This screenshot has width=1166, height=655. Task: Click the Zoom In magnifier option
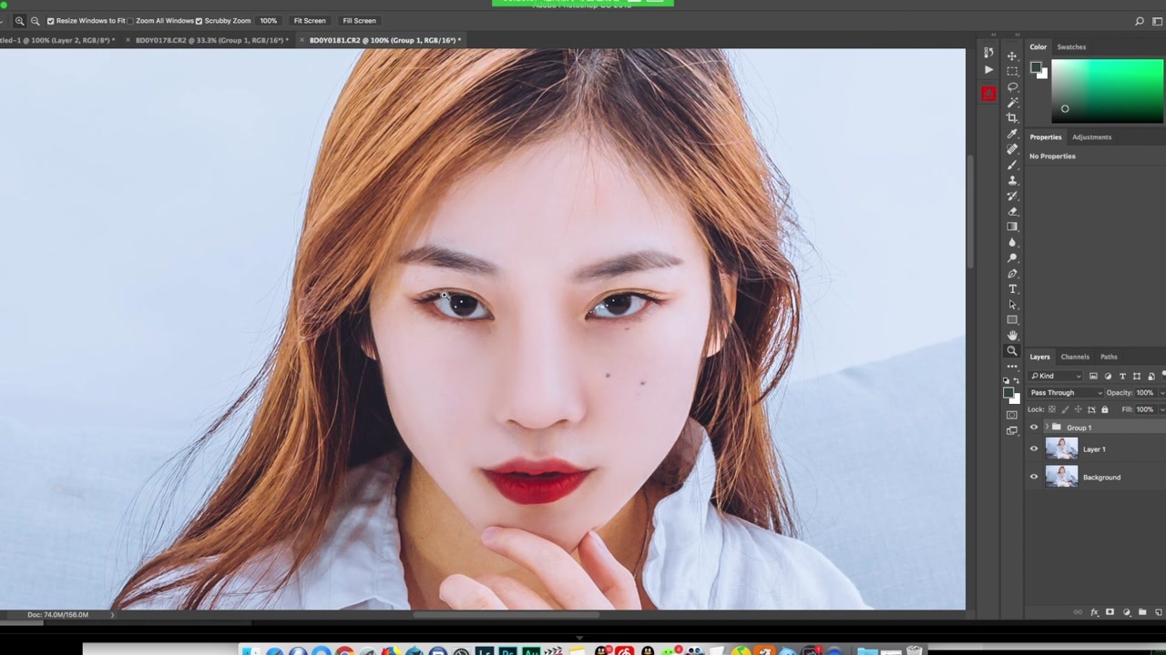tap(19, 20)
